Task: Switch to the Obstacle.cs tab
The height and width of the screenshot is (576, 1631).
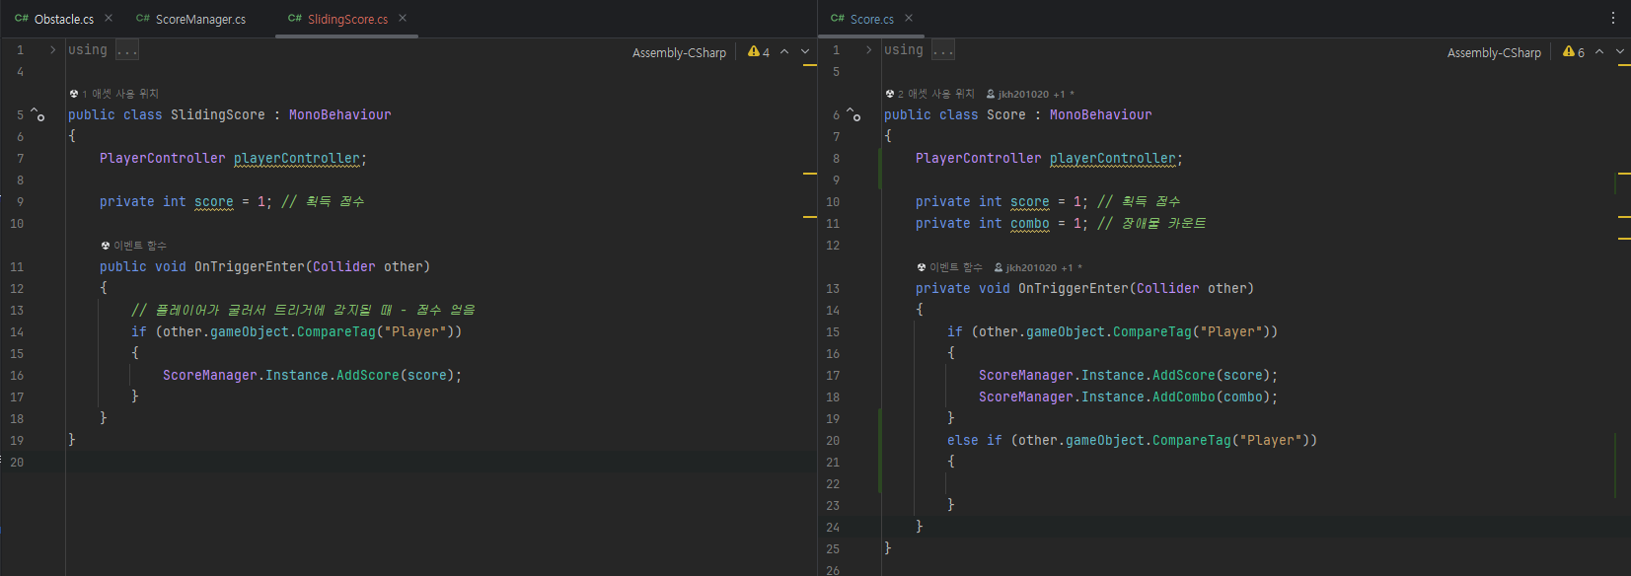Action: 63,20
